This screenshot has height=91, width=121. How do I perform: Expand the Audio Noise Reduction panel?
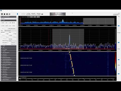pyautogui.click(x=9, y=59)
